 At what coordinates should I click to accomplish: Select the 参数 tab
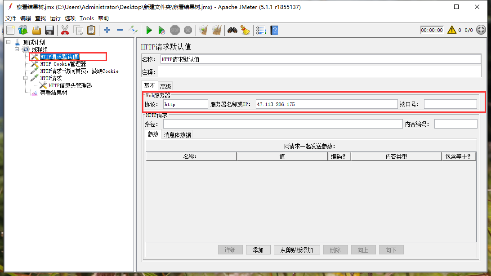click(x=153, y=134)
